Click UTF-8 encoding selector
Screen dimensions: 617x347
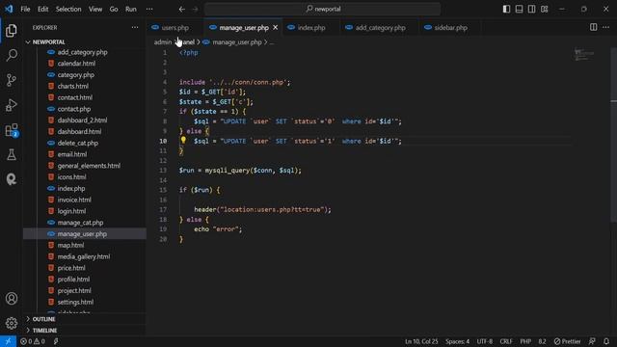[484, 341]
